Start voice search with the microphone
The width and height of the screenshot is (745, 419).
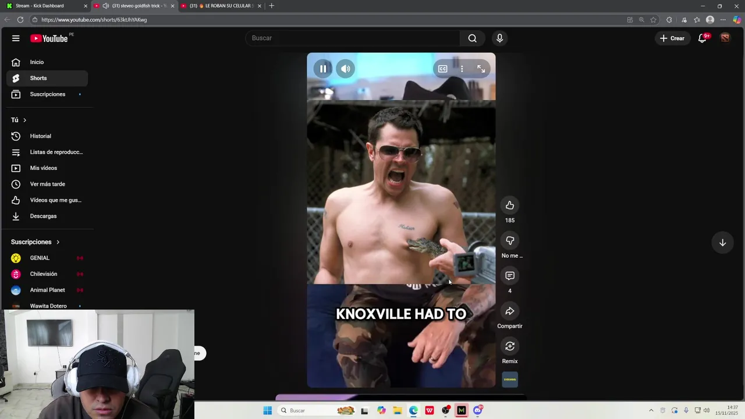click(x=499, y=38)
